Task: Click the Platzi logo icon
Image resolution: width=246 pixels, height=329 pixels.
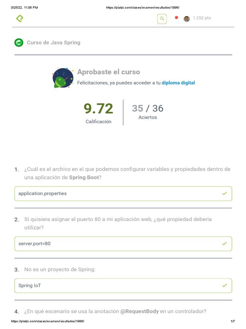Action: [20, 19]
